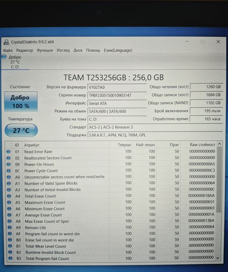Click raw value 0000000018AA of Total Erase Count
The width and height of the screenshot is (228, 272).
[x=201, y=195]
